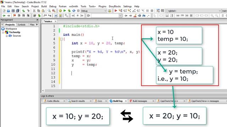
Task: Open the Build messages log tab
Action: click(140, 101)
